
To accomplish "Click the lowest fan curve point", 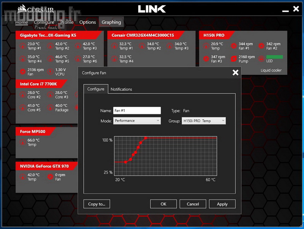I will [x=126, y=162].
